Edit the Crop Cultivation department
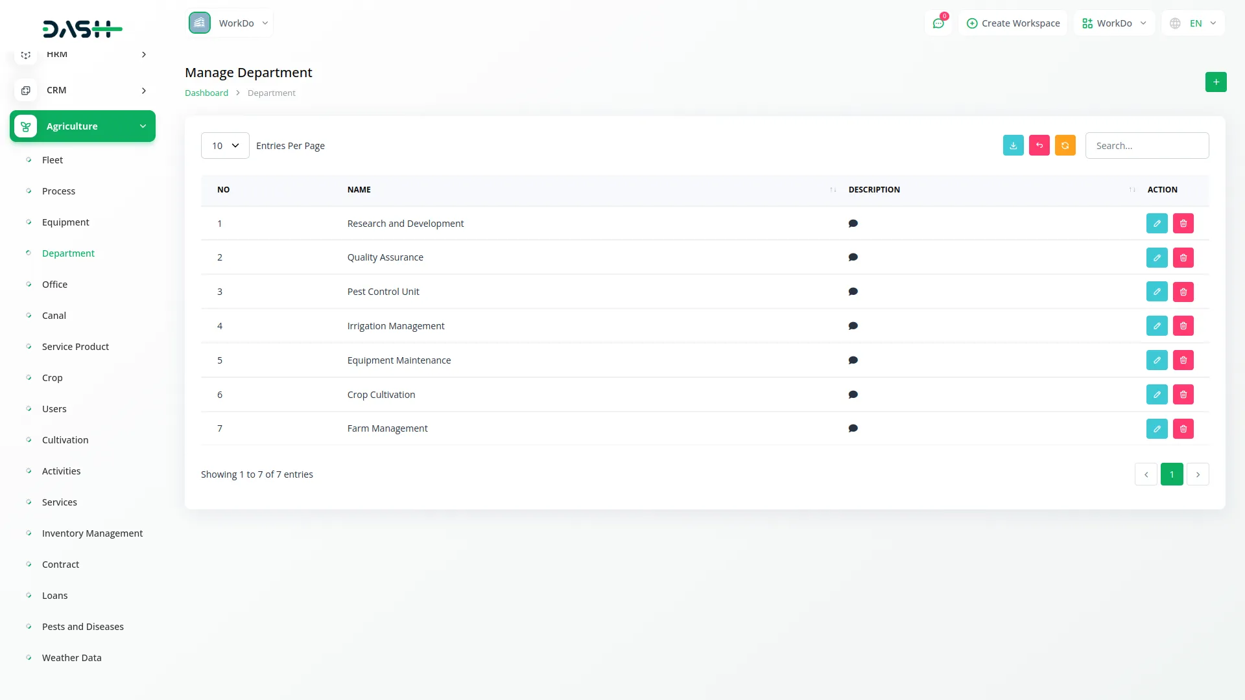The height and width of the screenshot is (700, 1245). pyautogui.click(x=1156, y=395)
